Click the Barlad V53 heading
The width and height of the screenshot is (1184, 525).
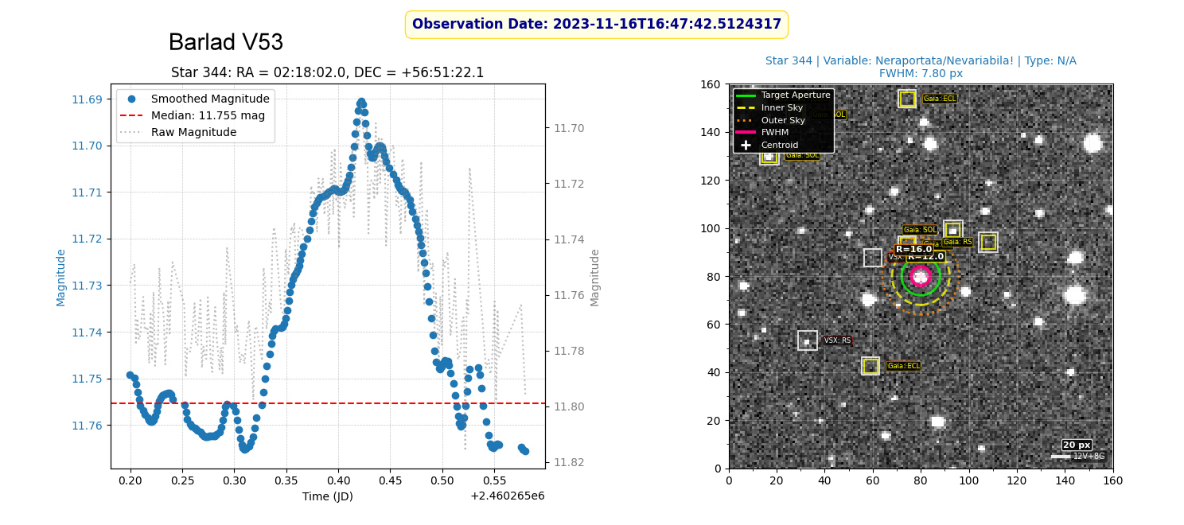[x=226, y=43]
